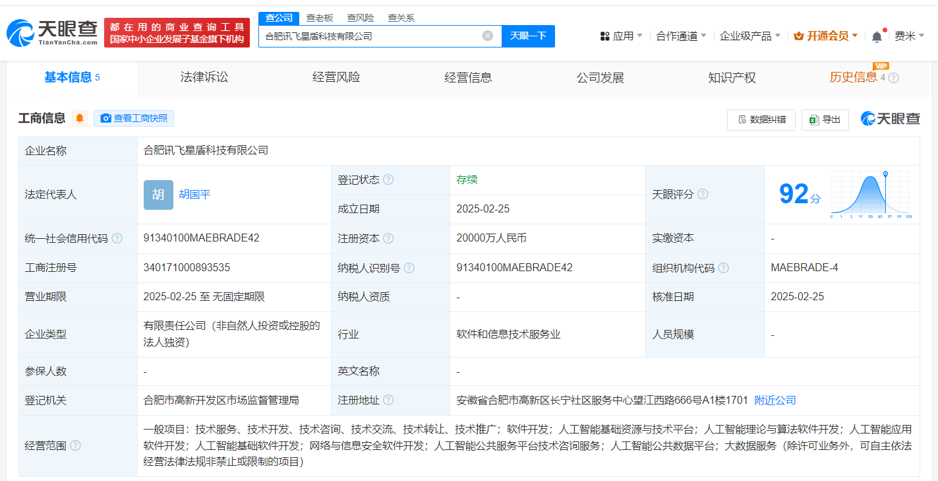The image size is (938, 481).
Task: Click the question icon next to 天眼评分
Action: click(x=703, y=195)
